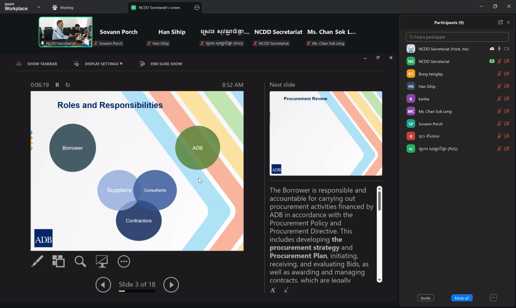Viewport: 516px width, 308px height.
Task: Unmute Bung tainglay's microphone
Action: (499, 74)
